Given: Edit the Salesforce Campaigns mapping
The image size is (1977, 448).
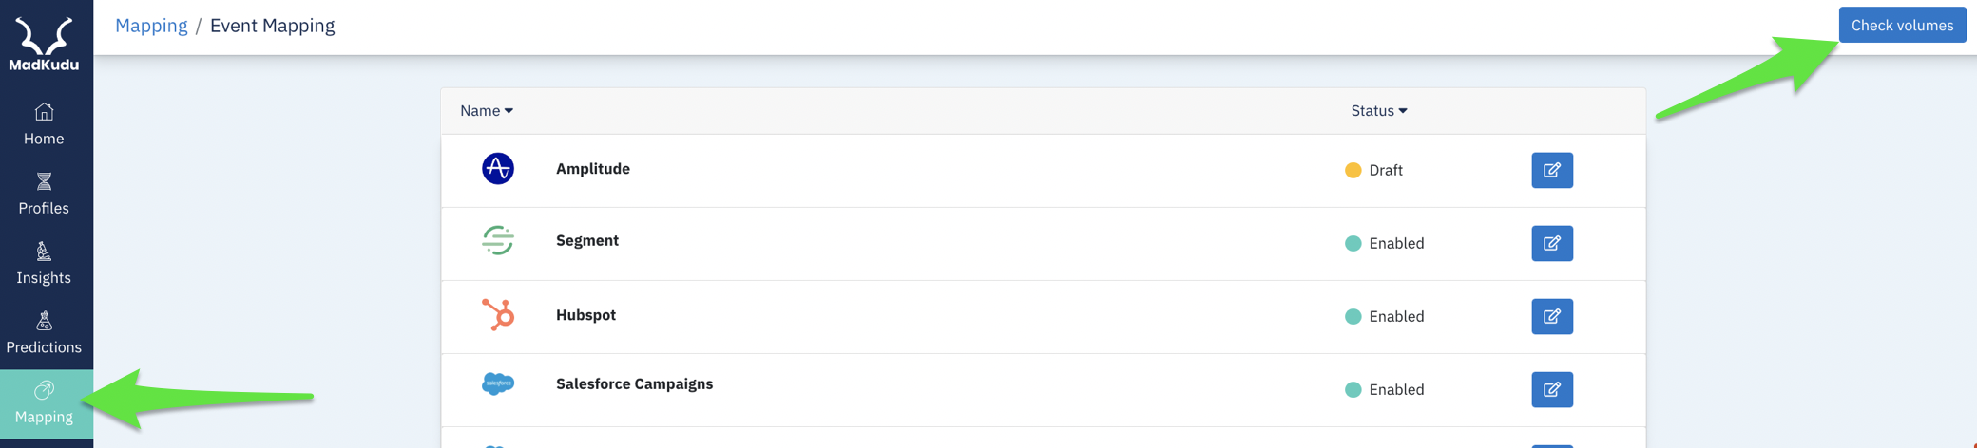Looking at the screenshot, I should (x=1552, y=389).
